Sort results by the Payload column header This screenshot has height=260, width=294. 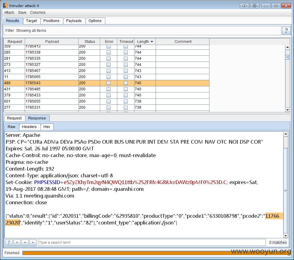pos(52,42)
